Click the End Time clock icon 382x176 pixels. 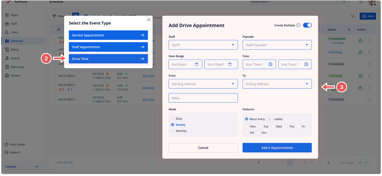[306, 64]
